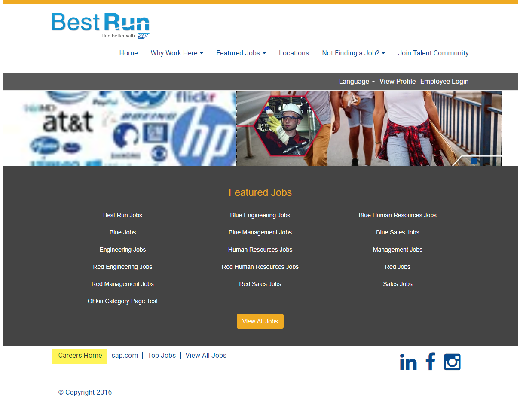
Task: Open Employee Login
Action: tap(444, 82)
